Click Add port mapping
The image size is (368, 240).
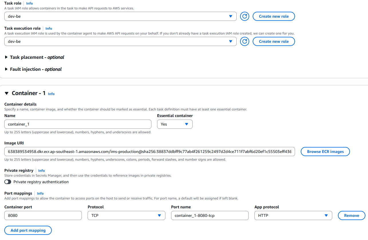click(x=28, y=230)
